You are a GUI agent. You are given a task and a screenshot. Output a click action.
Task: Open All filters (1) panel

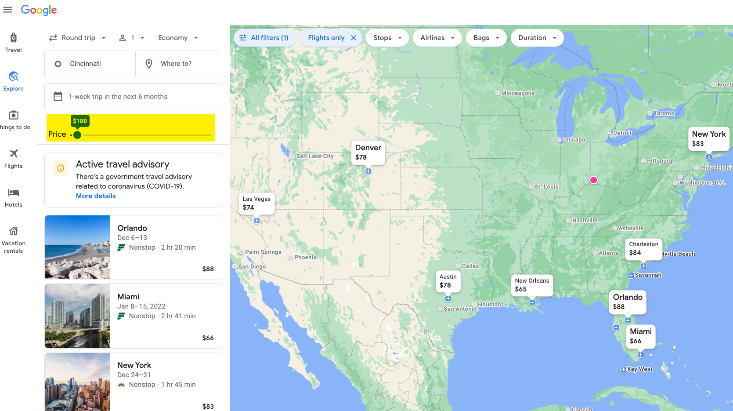pos(264,38)
